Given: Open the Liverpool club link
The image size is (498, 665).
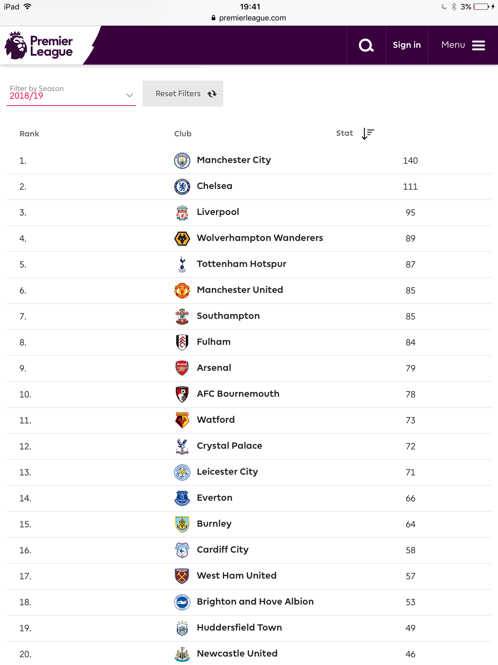Looking at the screenshot, I should click(218, 212).
